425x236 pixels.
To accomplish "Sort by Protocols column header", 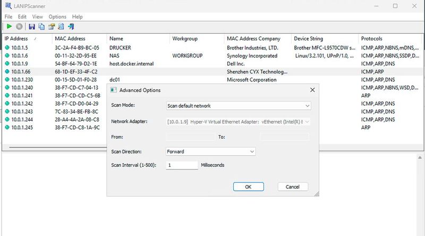I will 390,38.
